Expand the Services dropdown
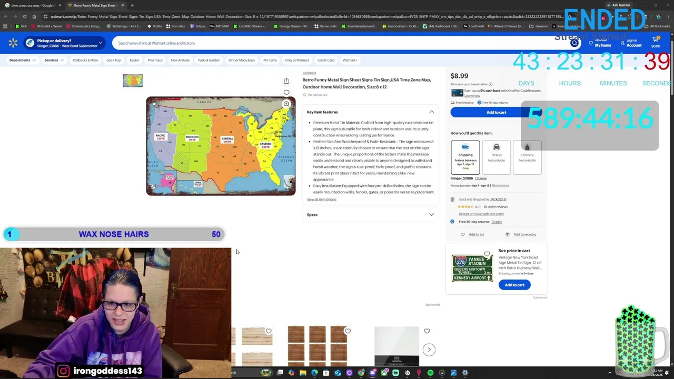The width and height of the screenshot is (674, 379). (x=54, y=60)
